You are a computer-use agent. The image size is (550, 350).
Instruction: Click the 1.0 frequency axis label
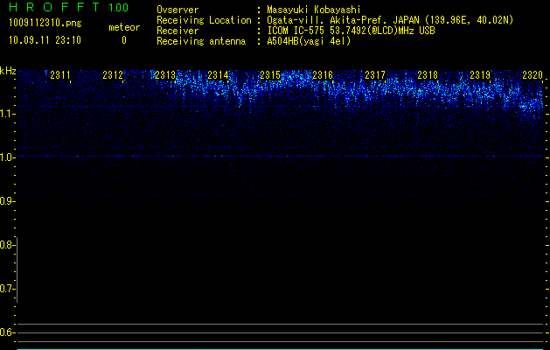[x=7, y=157]
